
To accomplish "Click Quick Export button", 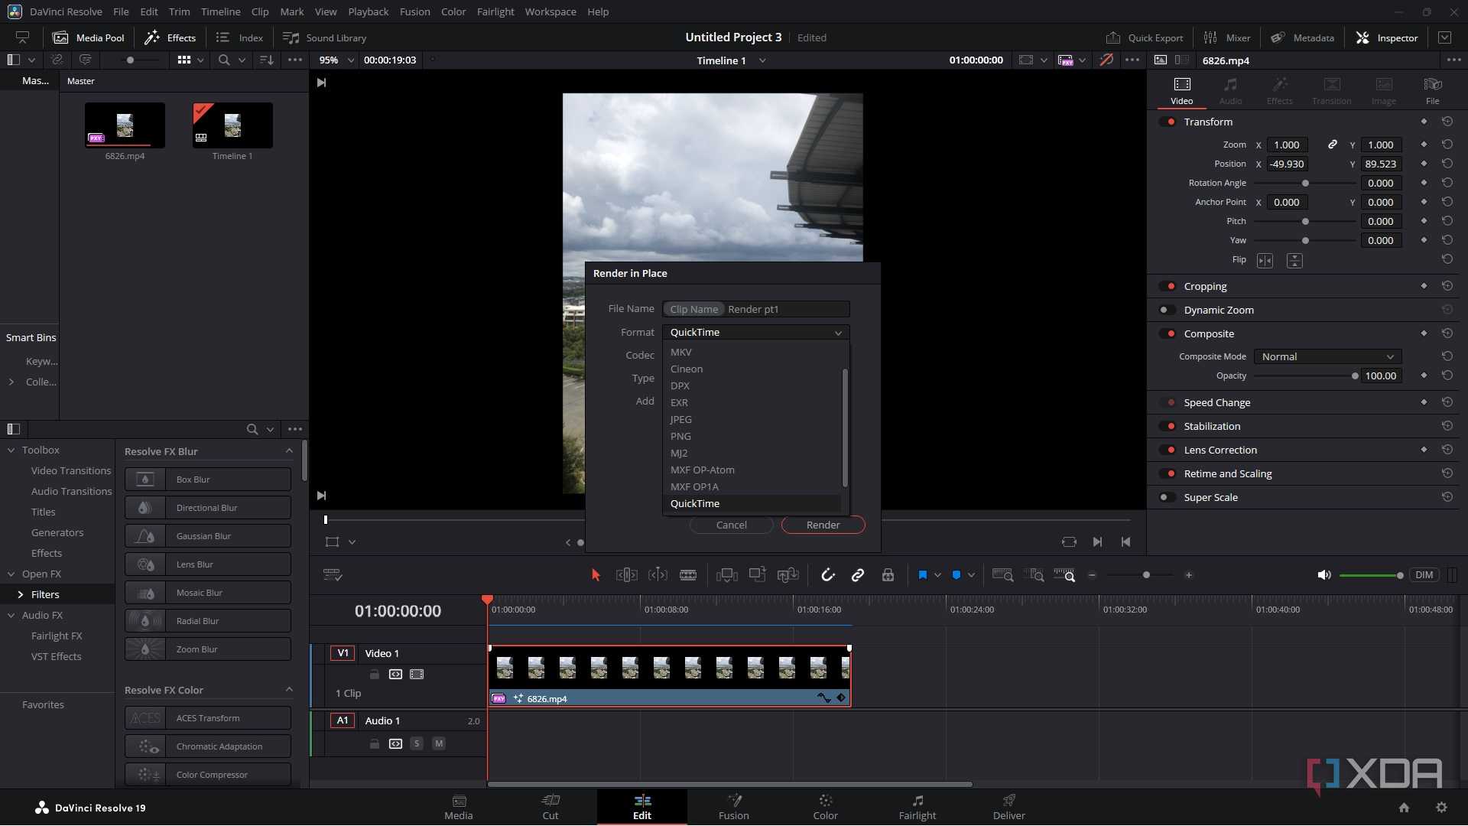I will 1144,37.
